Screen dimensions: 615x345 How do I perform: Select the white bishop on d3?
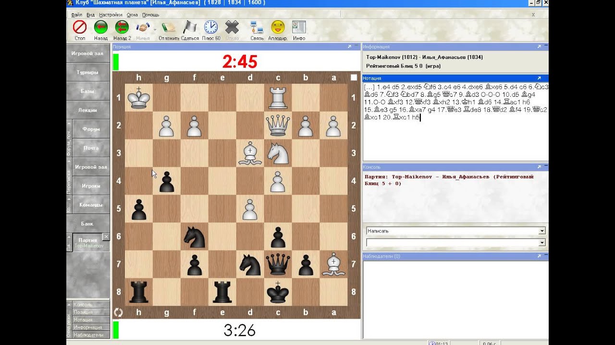(250, 153)
